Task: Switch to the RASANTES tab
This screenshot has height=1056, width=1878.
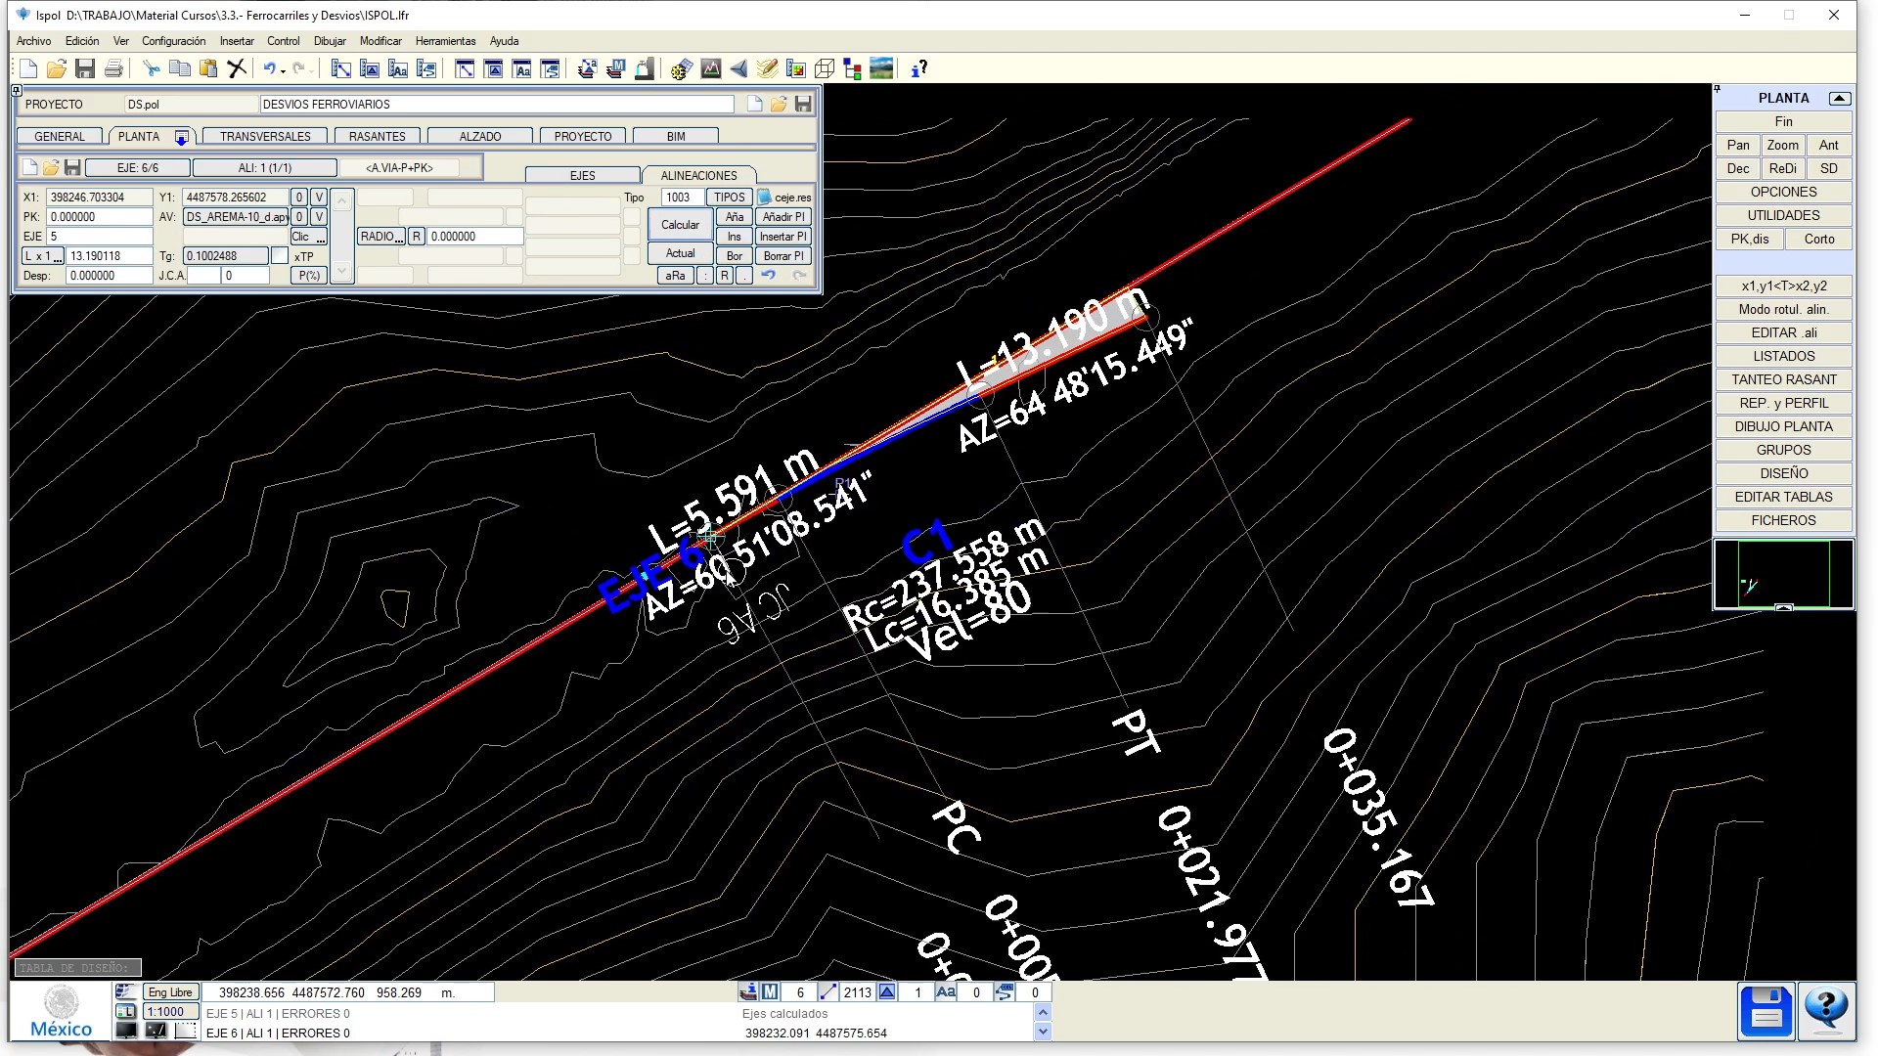Action: [x=377, y=137]
